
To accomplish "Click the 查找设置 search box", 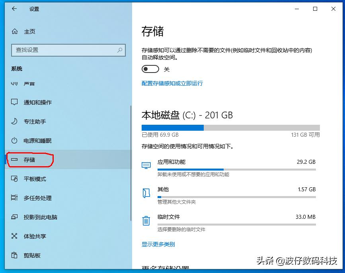I will (68, 50).
